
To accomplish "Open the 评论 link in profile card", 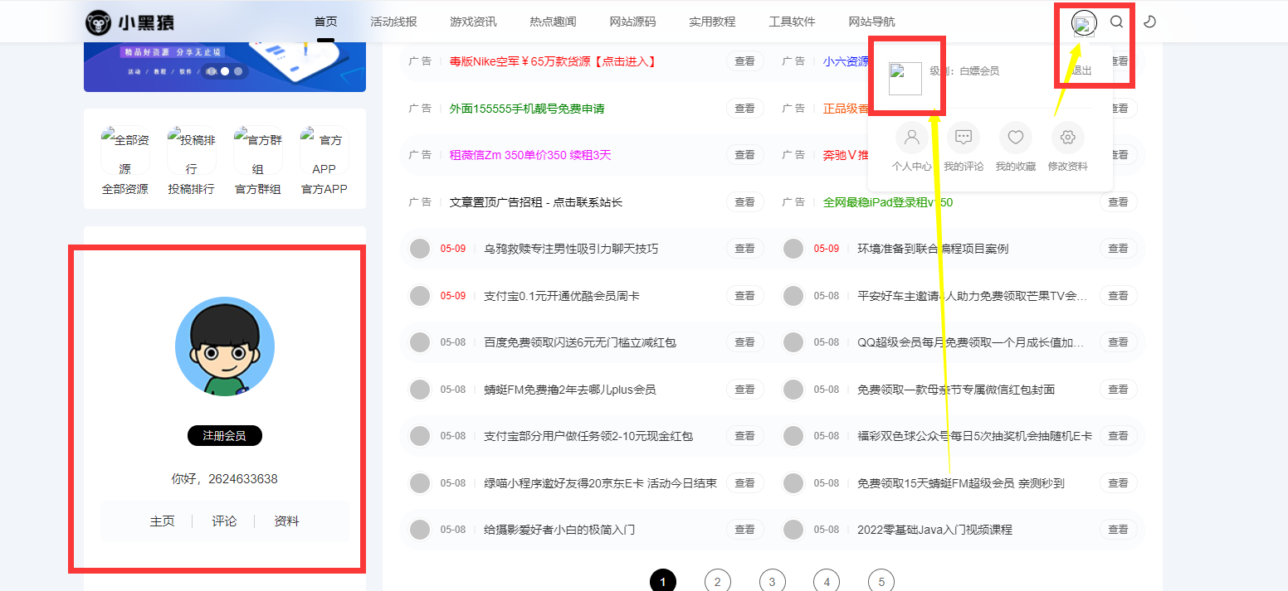I will tap(224, 521).
